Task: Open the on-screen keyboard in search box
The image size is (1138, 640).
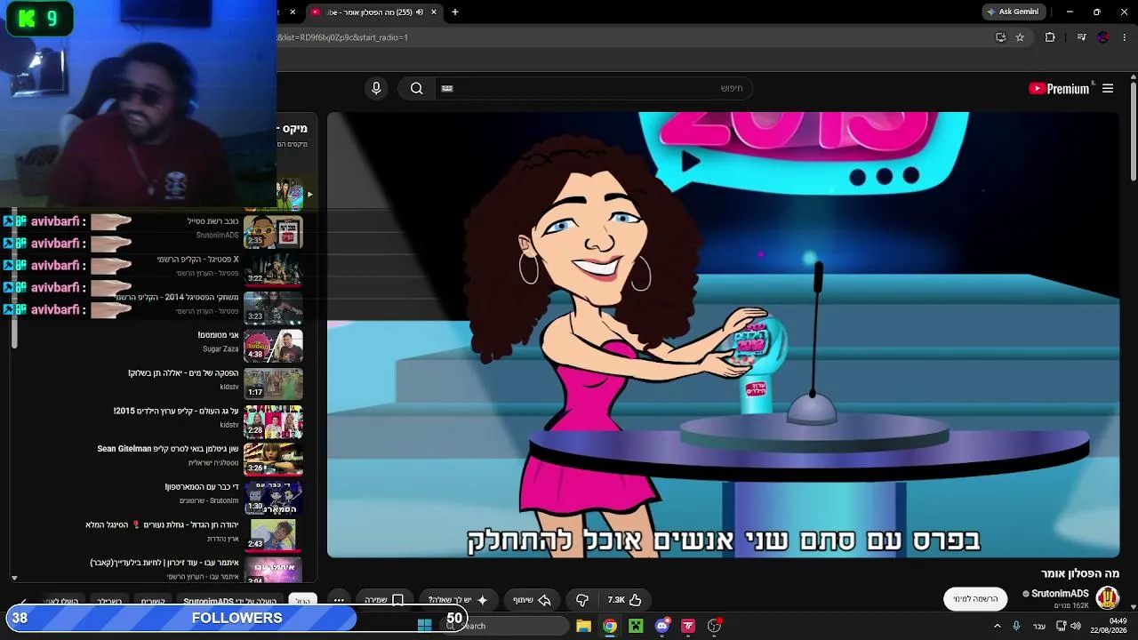Action: coord(447,88)
